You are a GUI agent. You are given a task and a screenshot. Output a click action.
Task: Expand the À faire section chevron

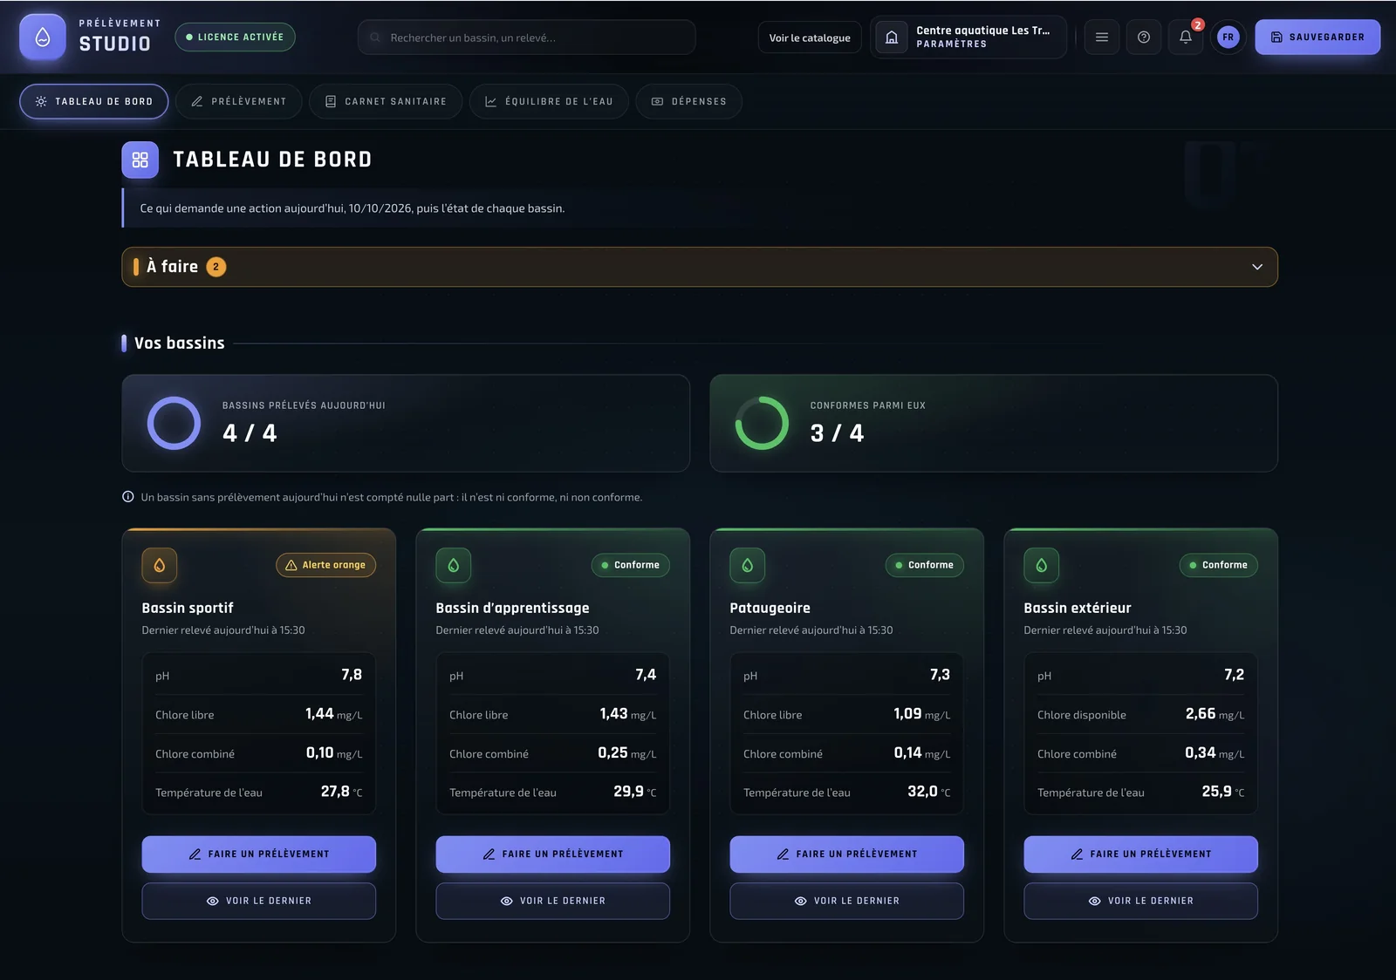[x=1257, y=267]
